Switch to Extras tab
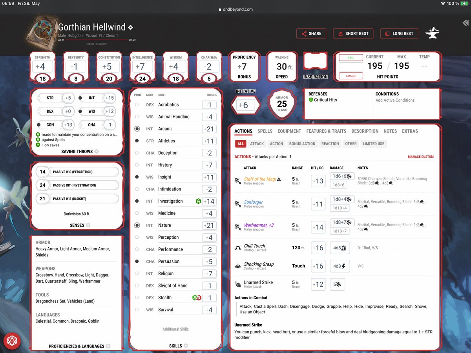 click(410, 131)
